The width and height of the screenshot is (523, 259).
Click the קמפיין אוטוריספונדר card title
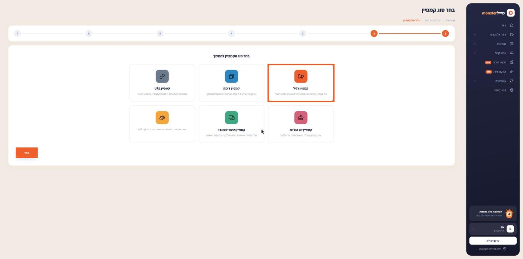[x=232, y=130]
